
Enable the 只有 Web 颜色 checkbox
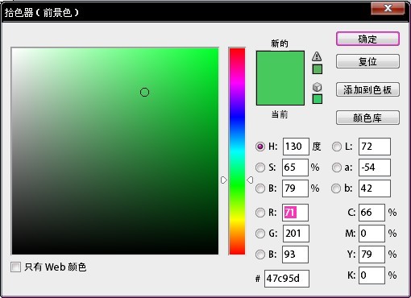[x=15, y=267]
